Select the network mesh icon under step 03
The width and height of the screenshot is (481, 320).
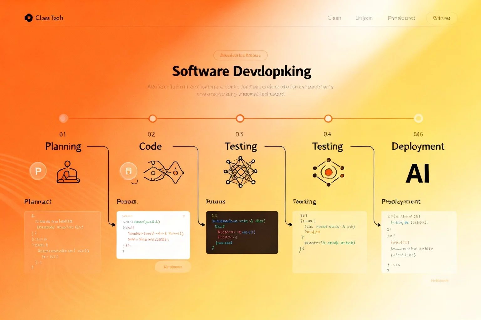240,172
